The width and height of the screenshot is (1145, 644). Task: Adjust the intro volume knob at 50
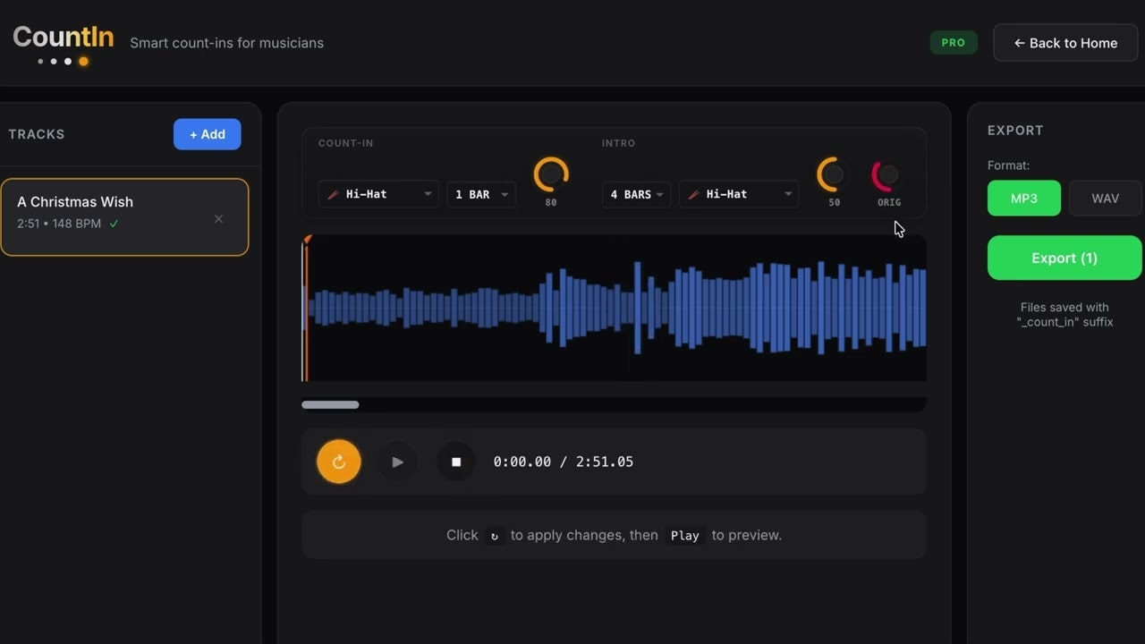click(834, 174)
